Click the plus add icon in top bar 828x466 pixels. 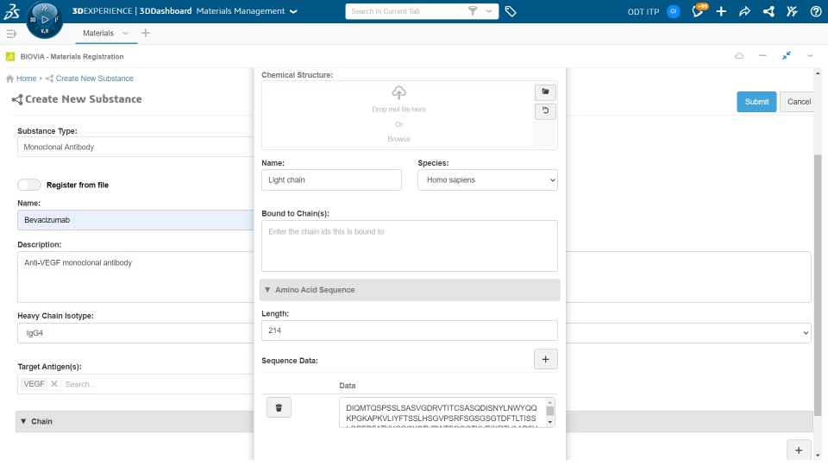tap(721, 11)
